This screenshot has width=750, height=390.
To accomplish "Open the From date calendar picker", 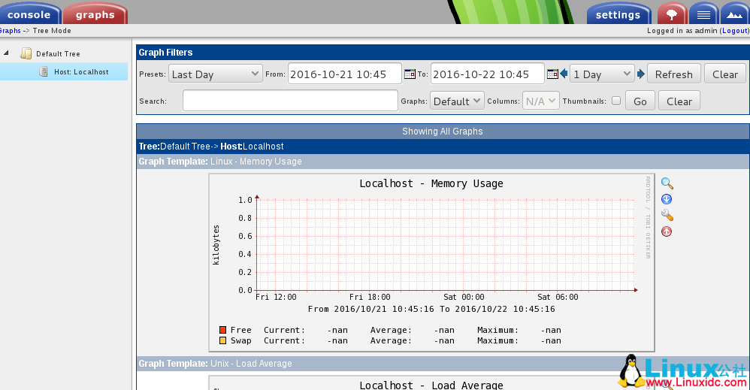I will (410, 74).
